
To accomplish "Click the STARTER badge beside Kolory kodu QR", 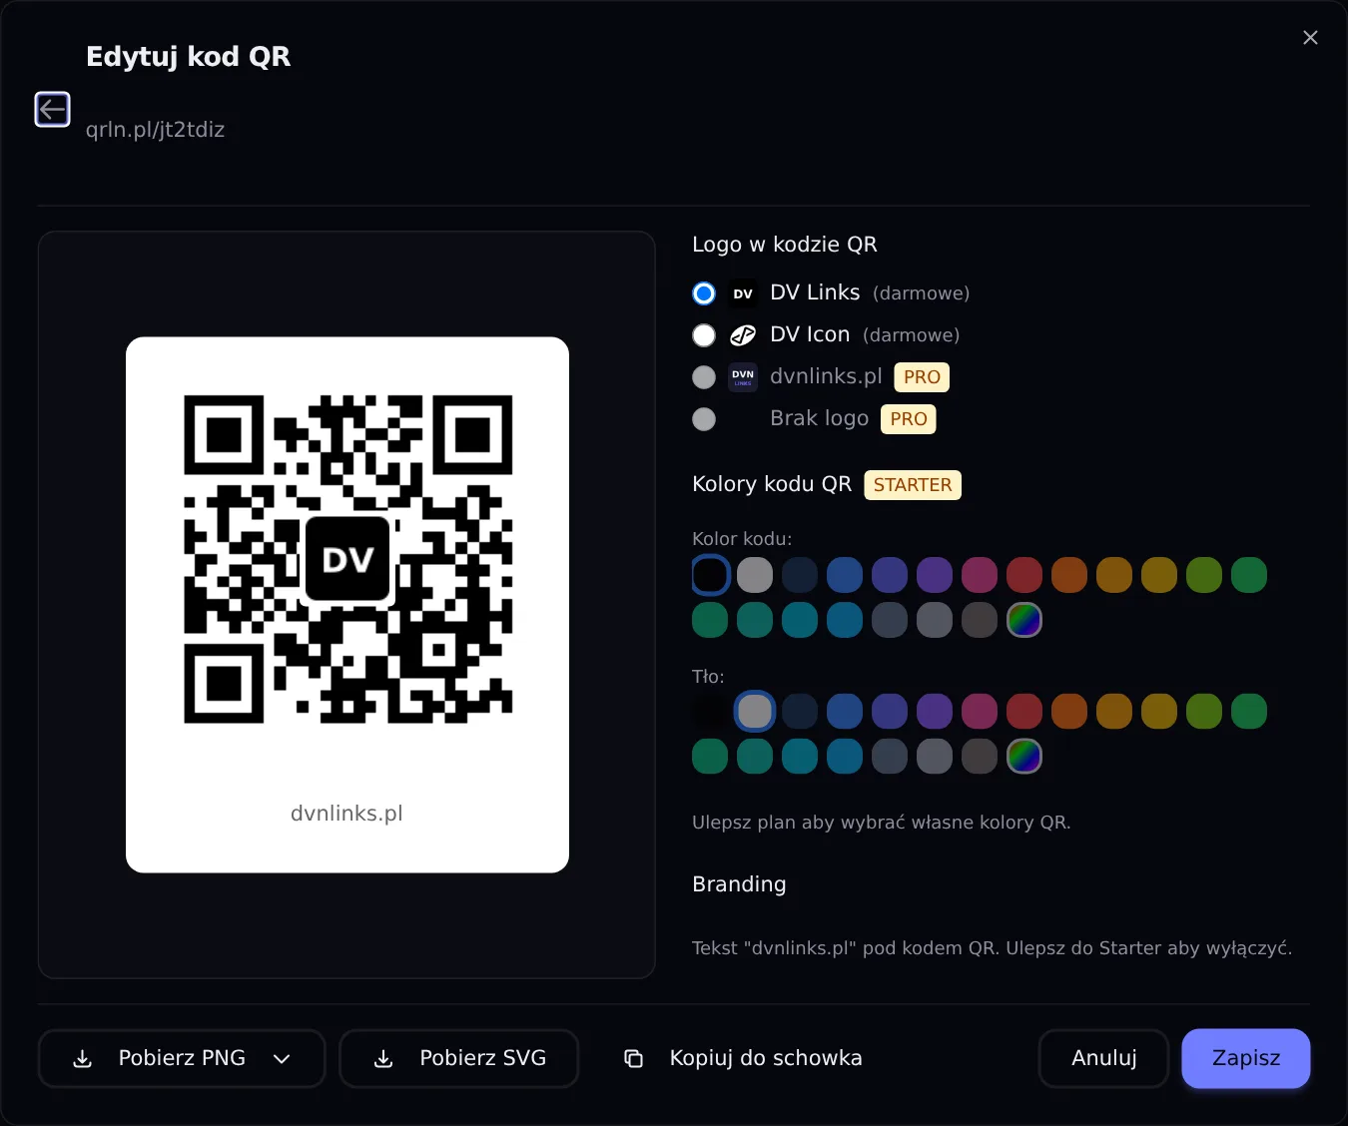I will pos(913,485).
